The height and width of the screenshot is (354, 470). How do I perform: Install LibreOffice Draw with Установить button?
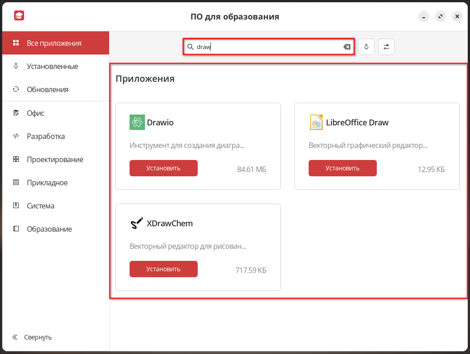pyautogui.click(x=343, y=168)
